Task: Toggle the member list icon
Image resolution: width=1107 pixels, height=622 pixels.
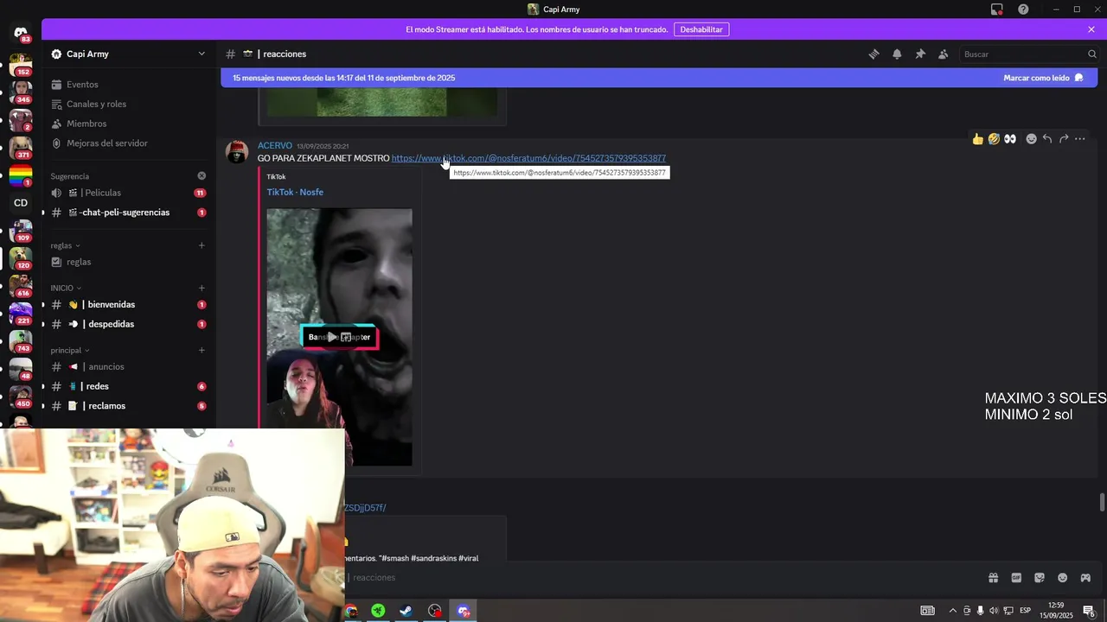Action: [944, 54]
